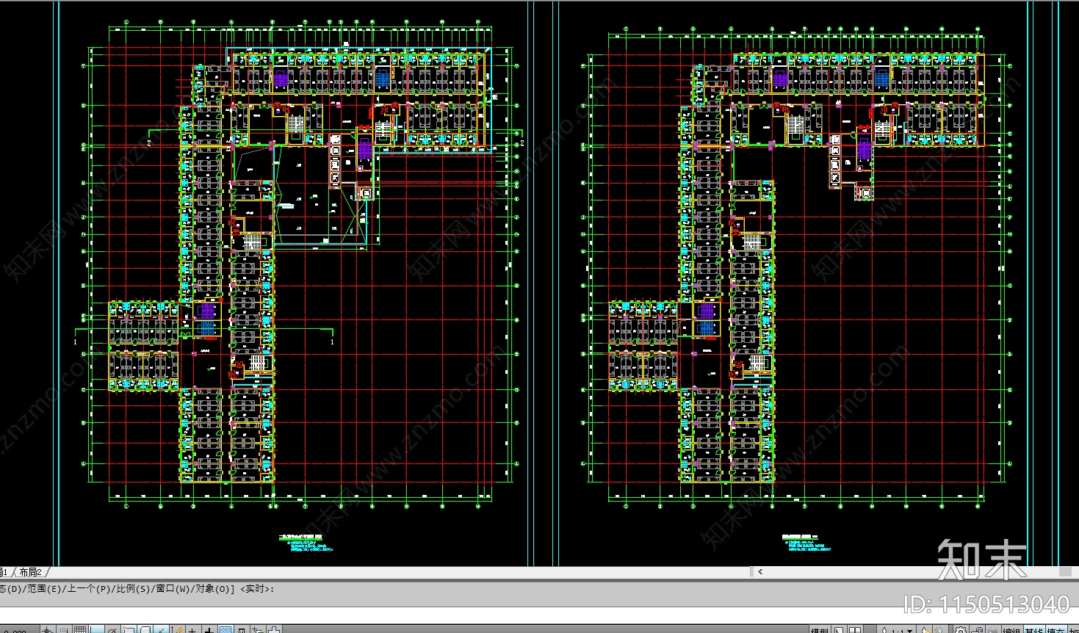The height and width of the screenshot is (633, 1079).
Task: Switch to the 布局2 layout tab
Action: click(30, 572)
